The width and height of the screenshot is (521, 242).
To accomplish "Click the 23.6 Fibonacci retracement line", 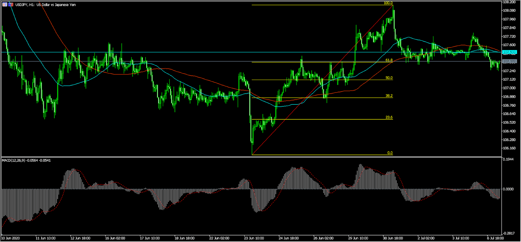I will pyautogui.click(x=322, y=119).
